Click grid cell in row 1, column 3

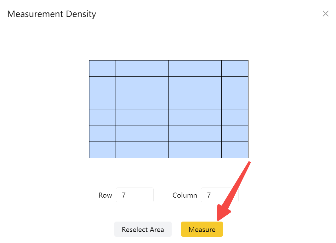pyautogui.click(x=156, y=68)
